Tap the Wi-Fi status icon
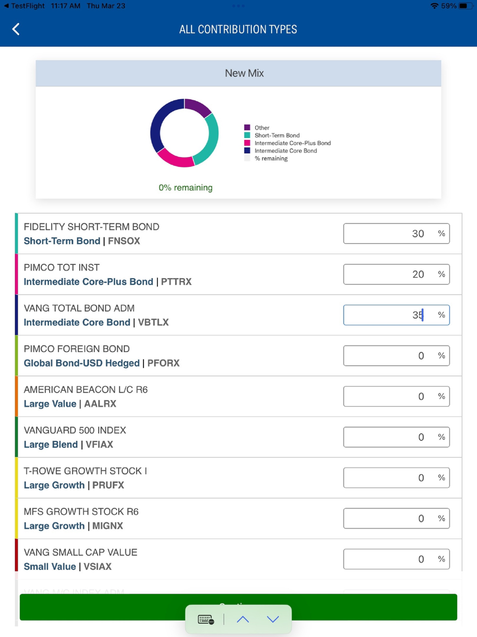 pos(434,6)
